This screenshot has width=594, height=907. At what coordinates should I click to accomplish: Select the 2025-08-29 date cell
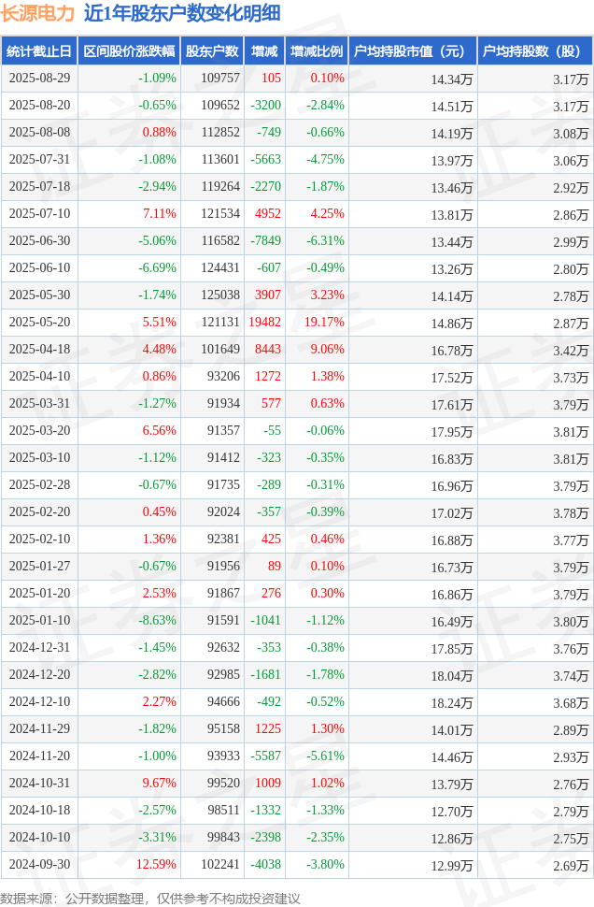[x=39, y=79]
